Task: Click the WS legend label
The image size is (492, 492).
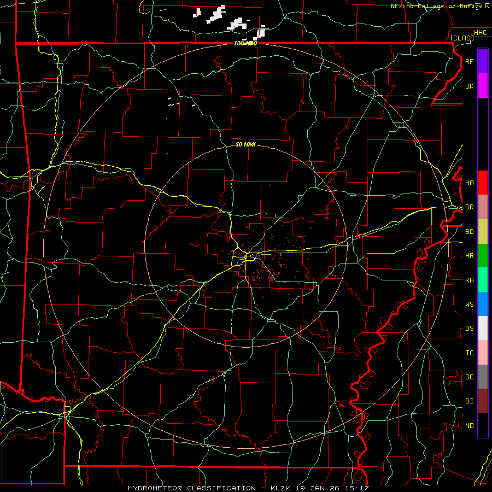Action: [x=469, y=304]
